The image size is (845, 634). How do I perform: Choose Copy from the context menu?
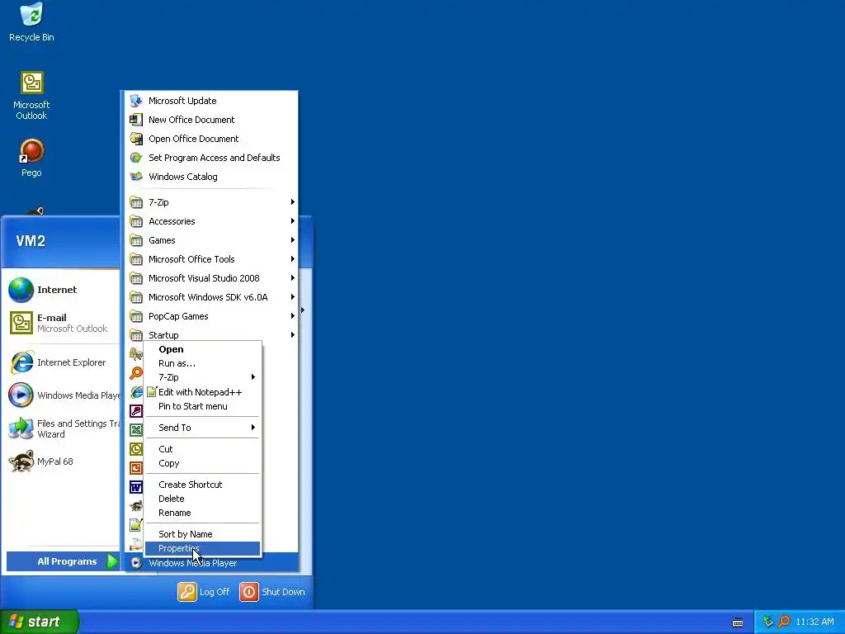[203, 463]
